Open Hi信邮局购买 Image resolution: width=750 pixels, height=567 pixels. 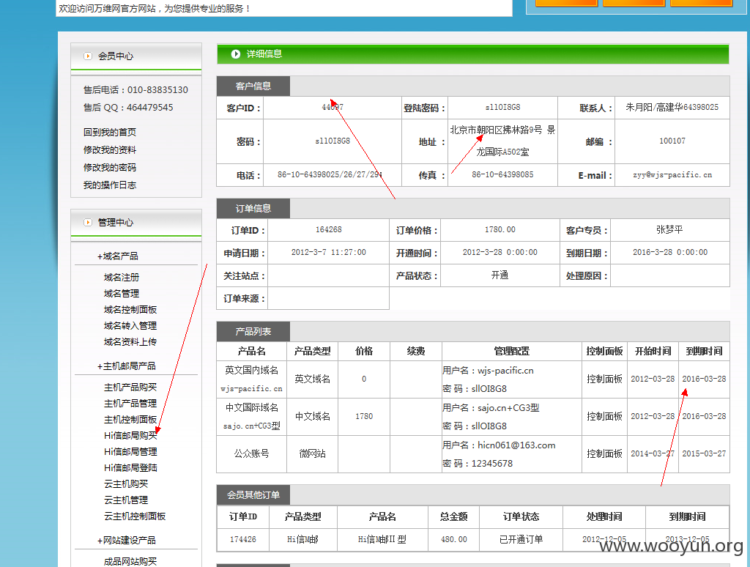[x=130, y=436]
